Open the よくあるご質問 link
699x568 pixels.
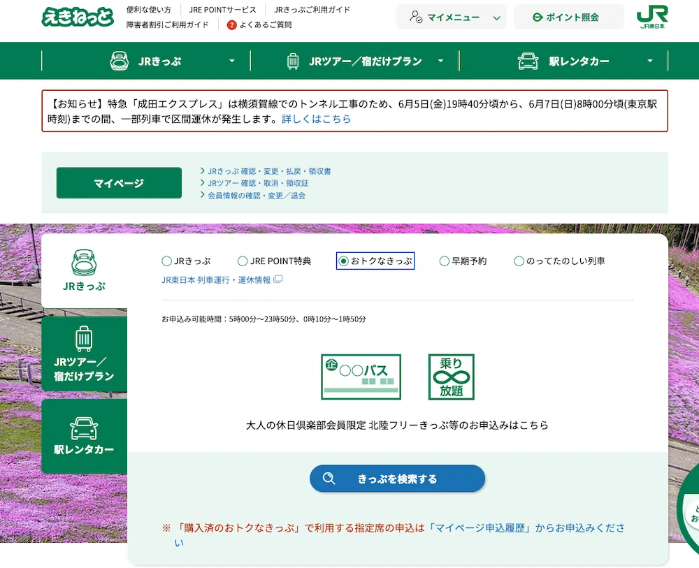click(265, 25)
